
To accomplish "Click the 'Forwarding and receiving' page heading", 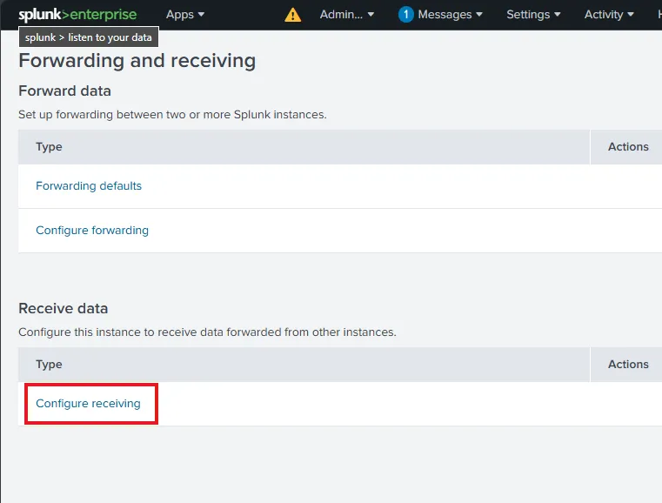I will (137, 61).
